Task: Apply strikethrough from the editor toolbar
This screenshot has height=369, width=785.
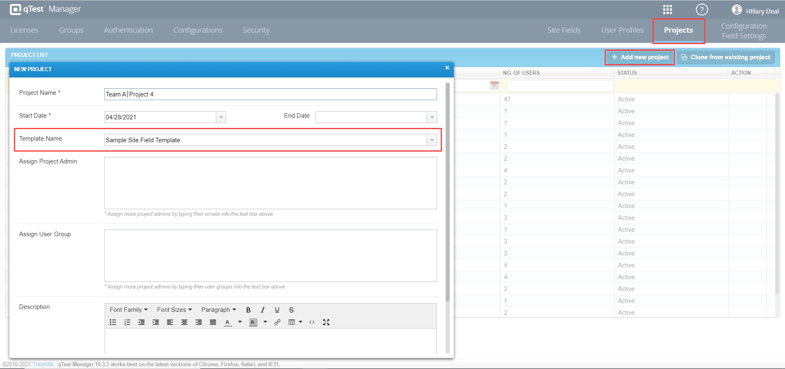Action: point(291,310)
